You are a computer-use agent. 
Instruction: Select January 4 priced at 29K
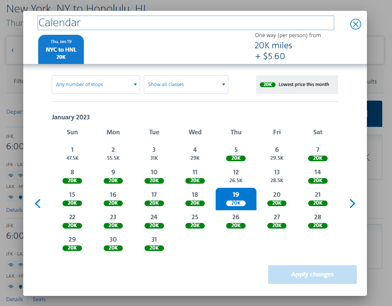pos(195,154)
